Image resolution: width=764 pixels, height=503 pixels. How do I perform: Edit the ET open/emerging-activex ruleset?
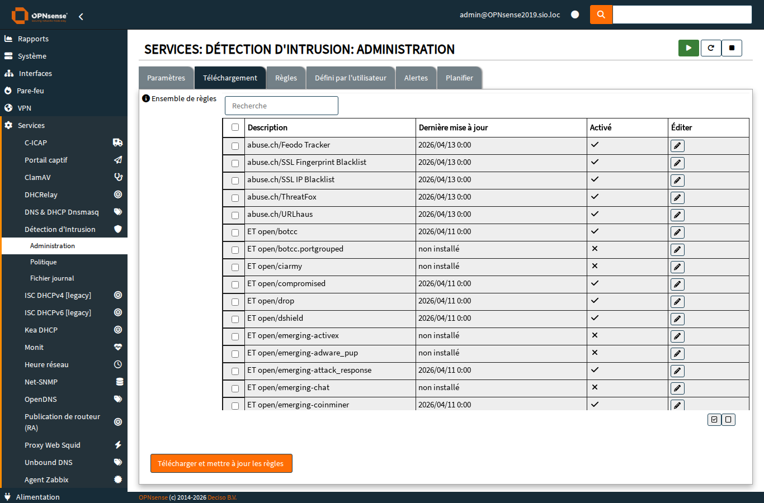(677, 336)
